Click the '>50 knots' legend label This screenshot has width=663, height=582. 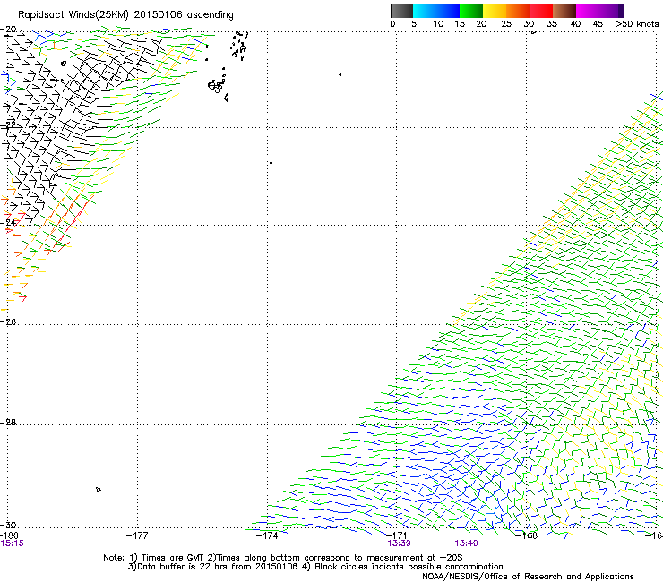pyautogui.click(x=637, y=24)
